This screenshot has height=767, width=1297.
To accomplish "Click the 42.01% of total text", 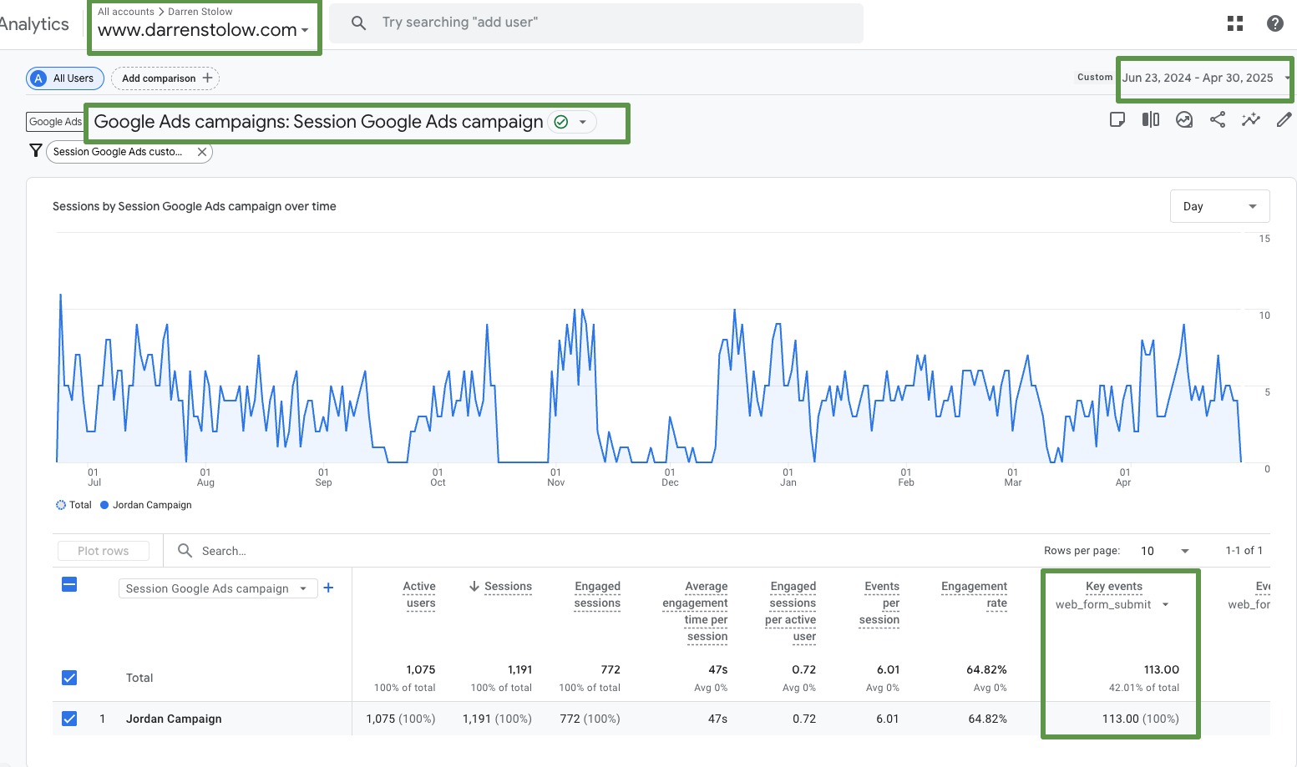I will click(1144, 688).
